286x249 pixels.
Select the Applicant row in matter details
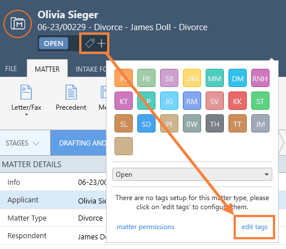(x=53, y=200)
